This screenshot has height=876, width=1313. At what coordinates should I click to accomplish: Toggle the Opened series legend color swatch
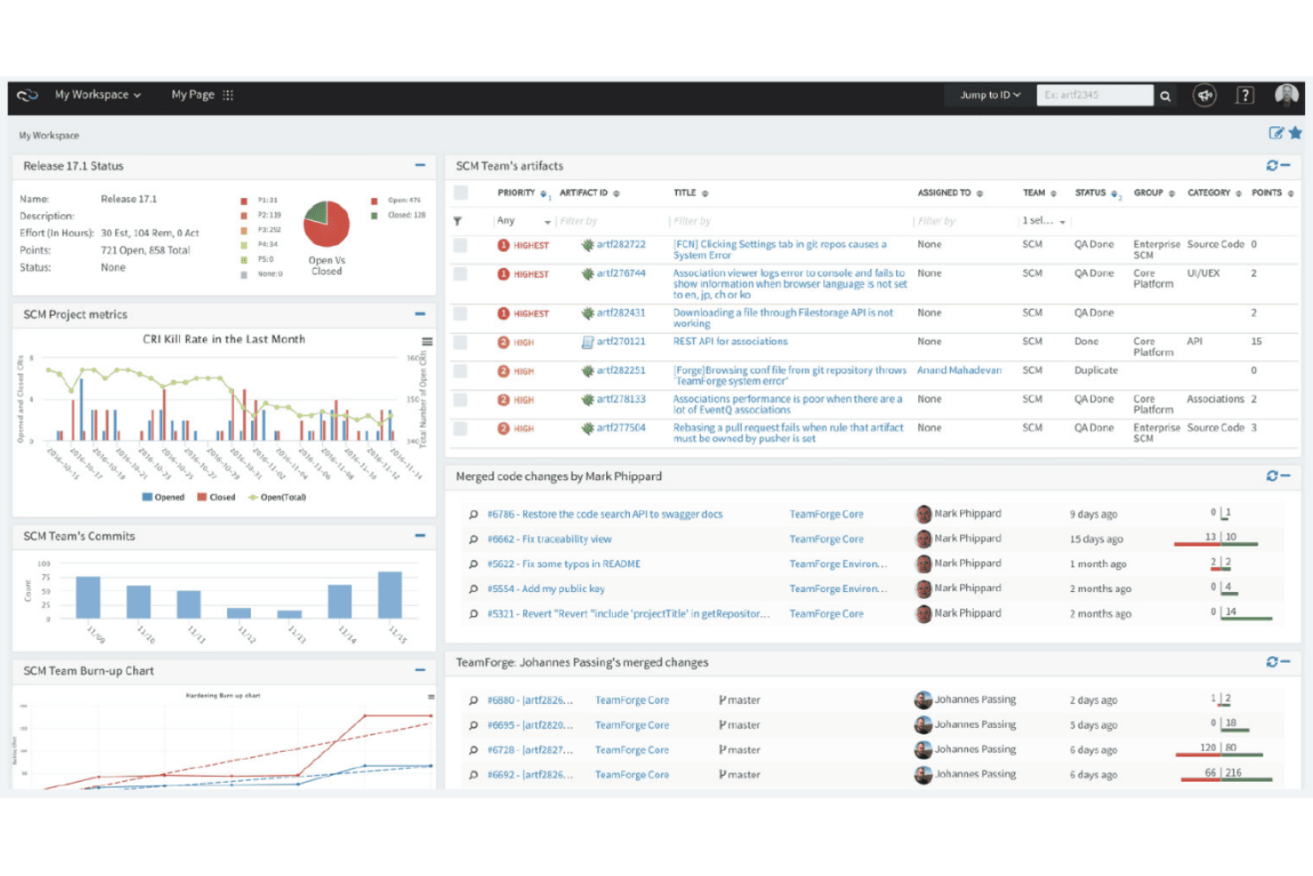tap(147, 497)
